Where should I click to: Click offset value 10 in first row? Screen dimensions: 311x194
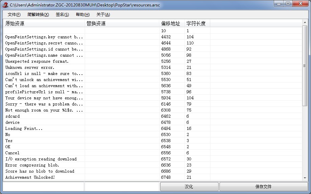coord(163,31)
